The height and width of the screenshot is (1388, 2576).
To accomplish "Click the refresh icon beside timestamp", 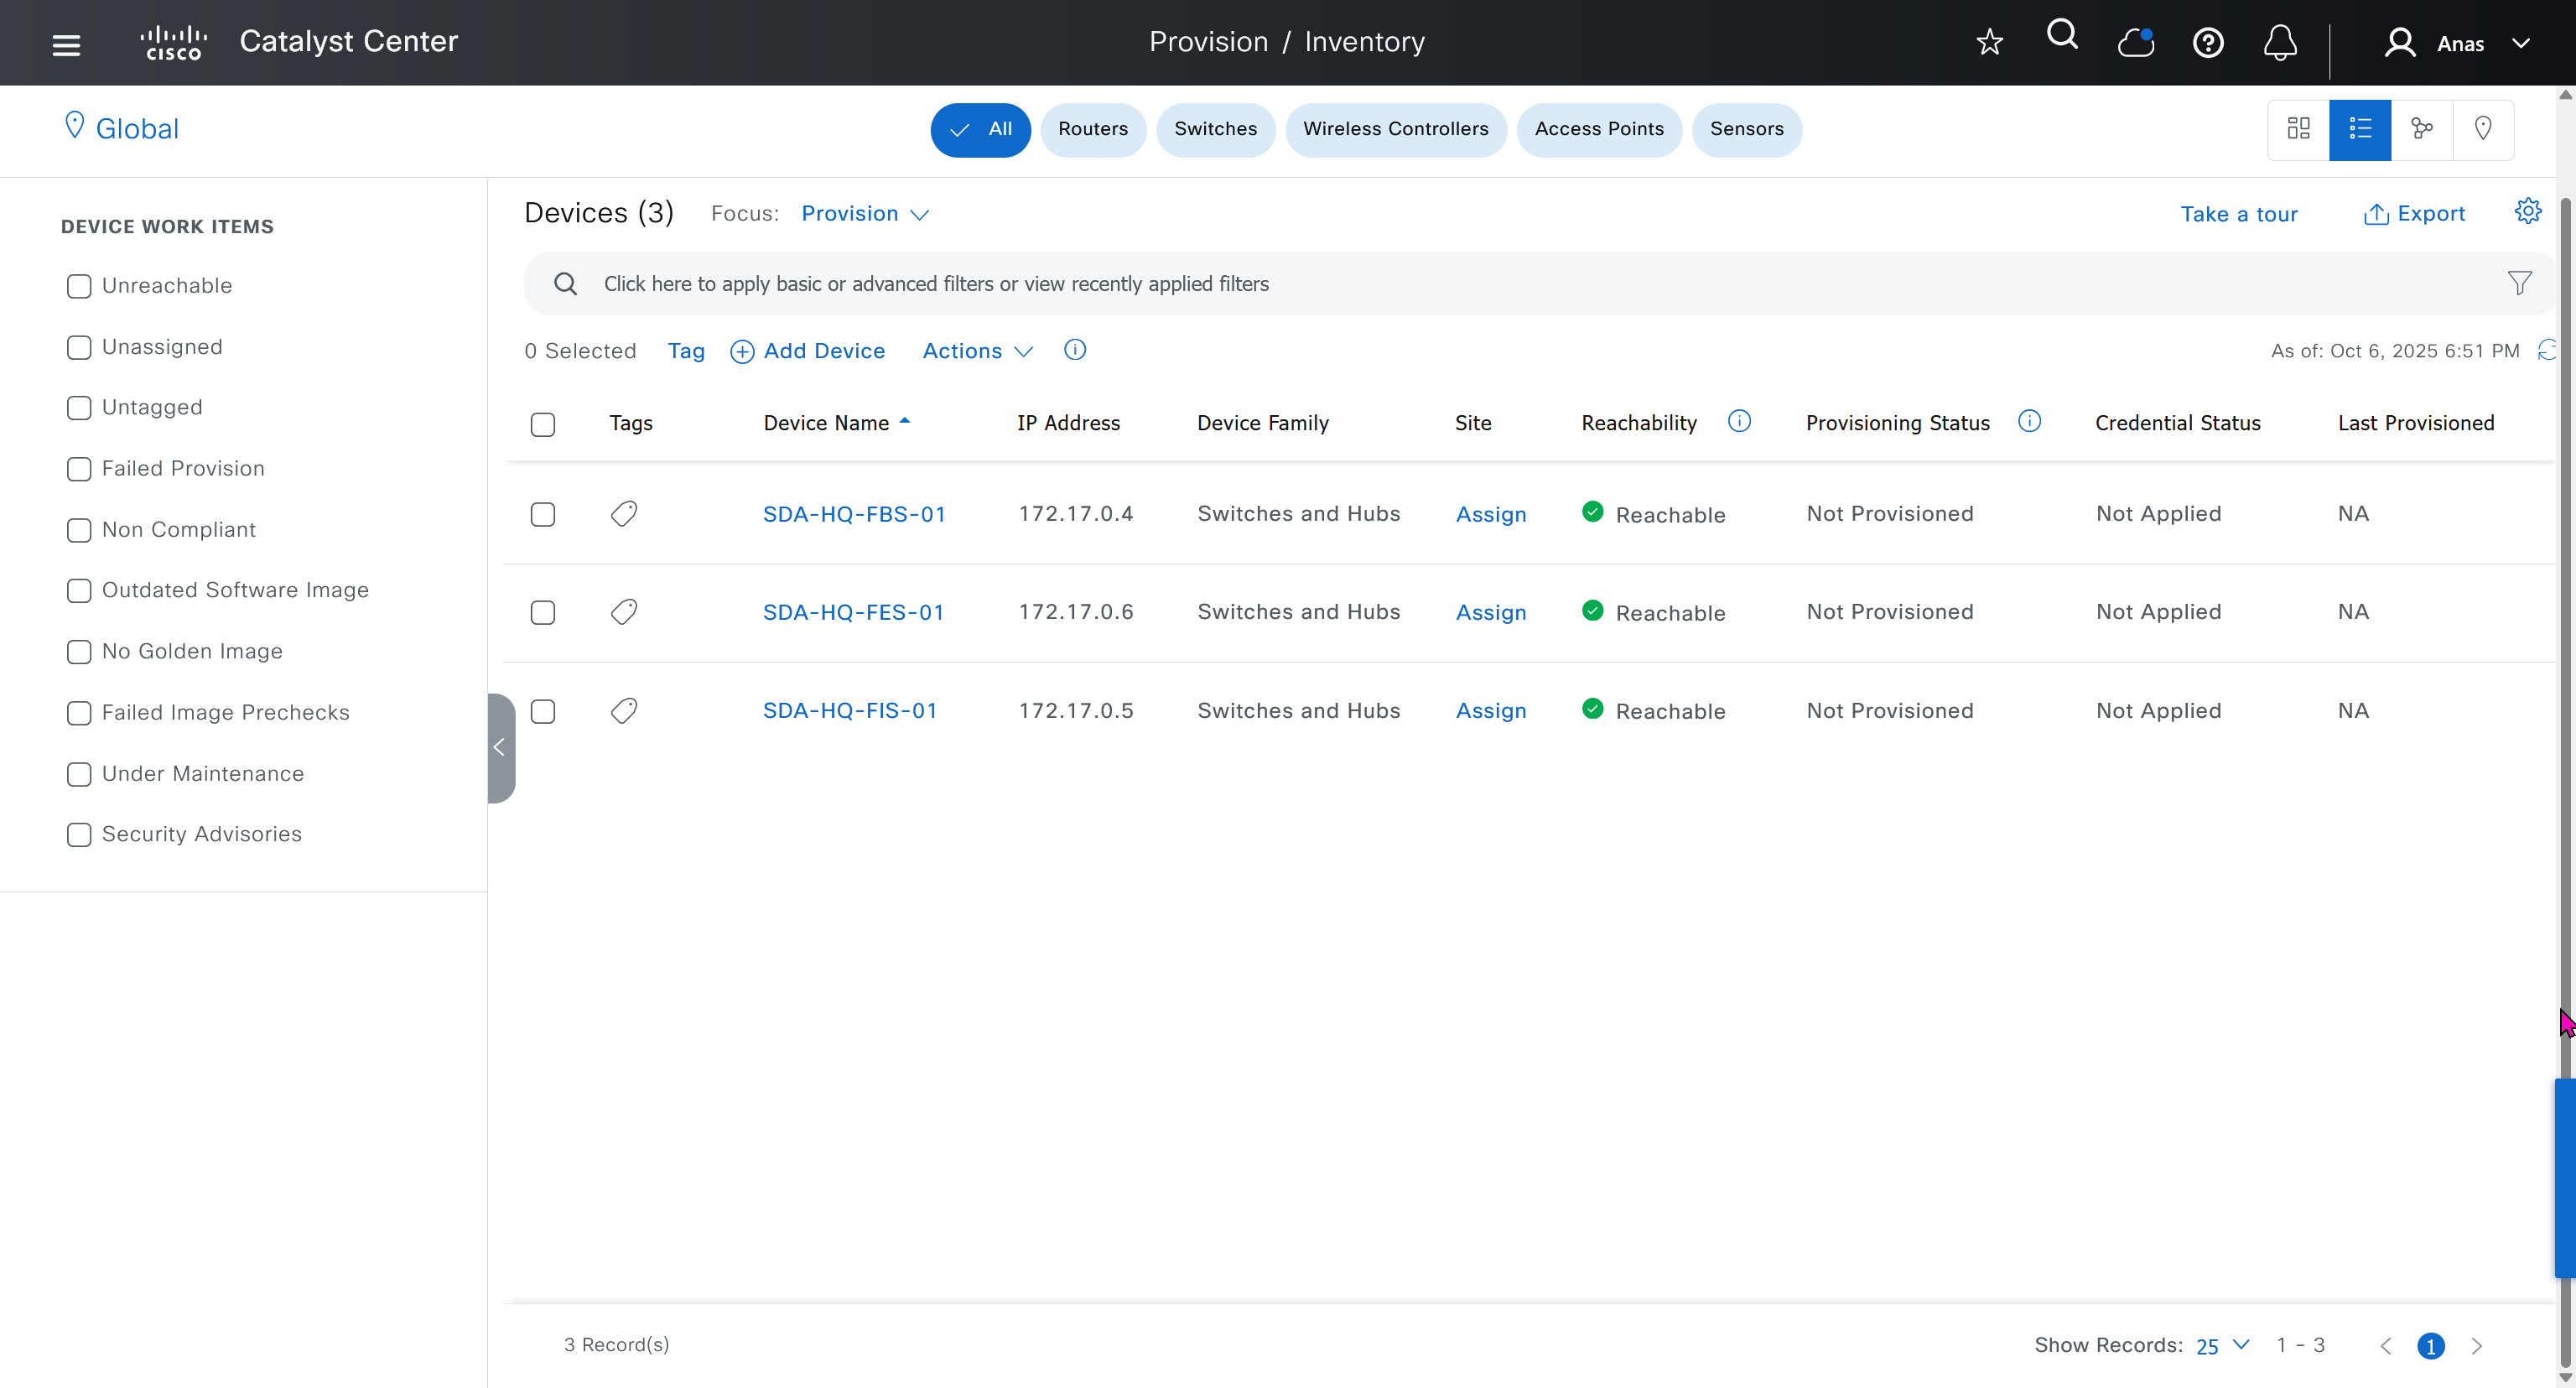I will [x=2546, y=351].
